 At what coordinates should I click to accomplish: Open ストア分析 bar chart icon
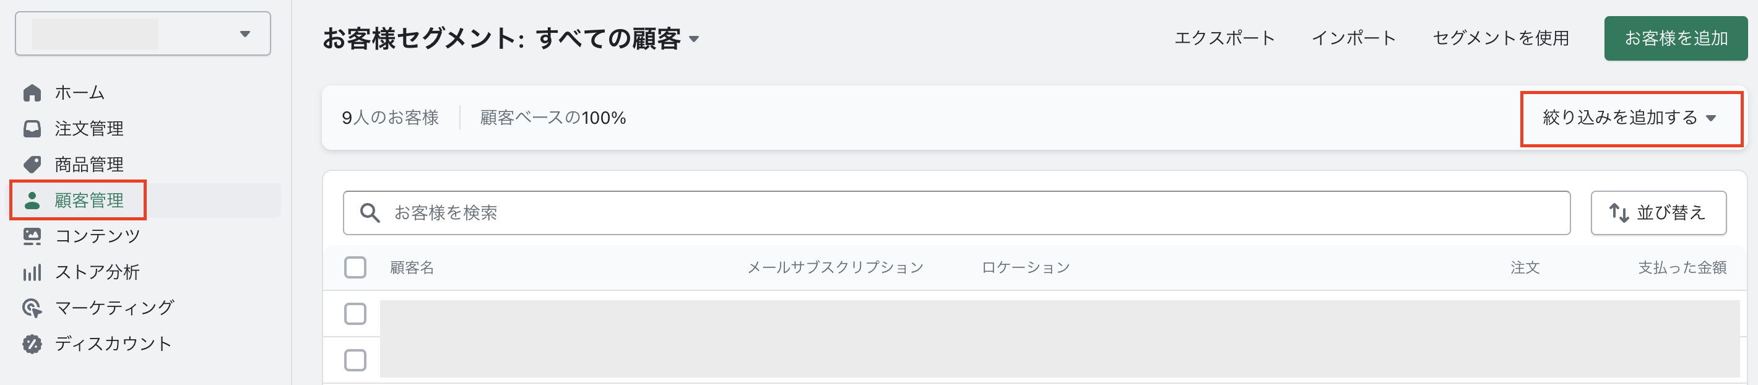(32, 272)
